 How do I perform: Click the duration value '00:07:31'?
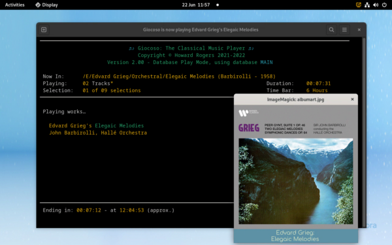(318, 83)
